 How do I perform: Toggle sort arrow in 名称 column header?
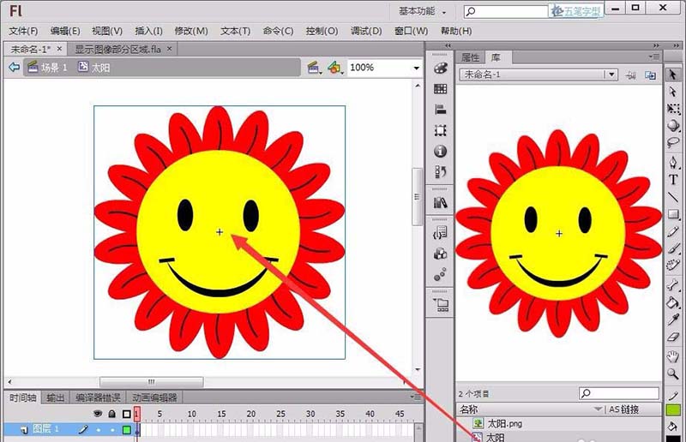(x=598, y=409)
